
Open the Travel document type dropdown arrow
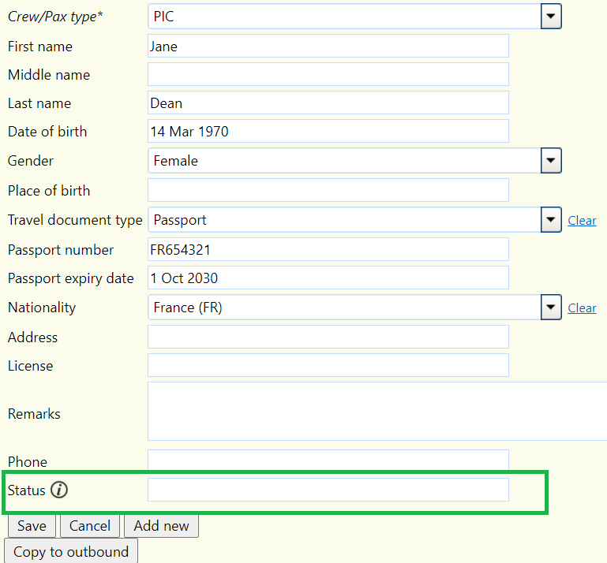[x=551, y=220]
